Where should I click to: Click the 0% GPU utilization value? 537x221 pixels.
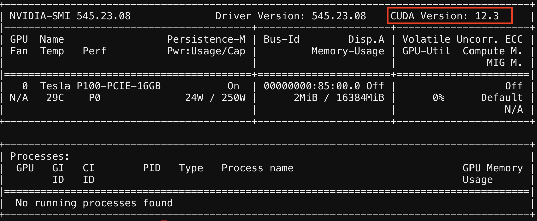438,98
